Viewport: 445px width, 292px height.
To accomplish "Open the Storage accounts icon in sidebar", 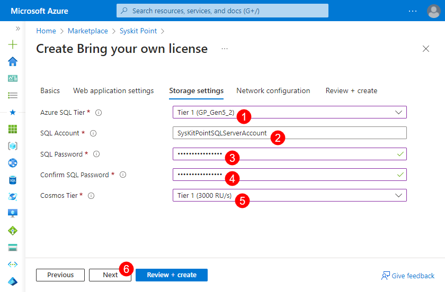I will coord(13,248).
